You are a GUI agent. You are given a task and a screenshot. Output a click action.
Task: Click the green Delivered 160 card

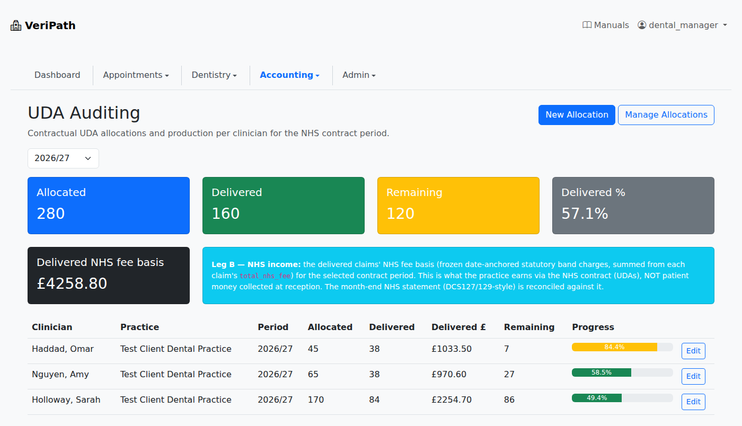point(284,206)
